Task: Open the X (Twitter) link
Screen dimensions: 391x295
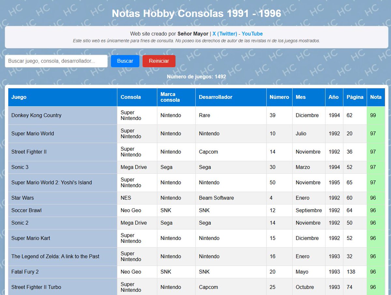Action: coord(225,34)
